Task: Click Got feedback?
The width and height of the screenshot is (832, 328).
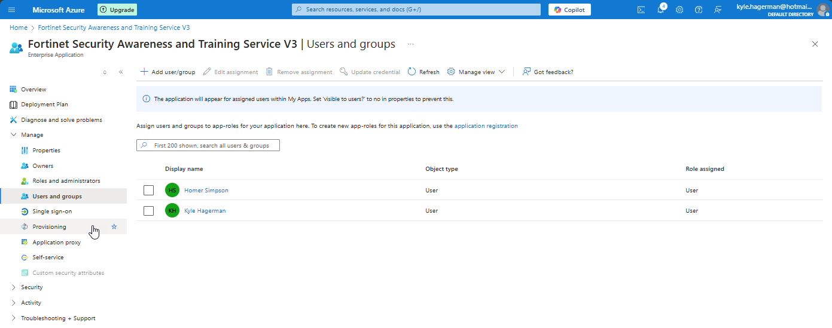Action: click(x=548, y=72)
